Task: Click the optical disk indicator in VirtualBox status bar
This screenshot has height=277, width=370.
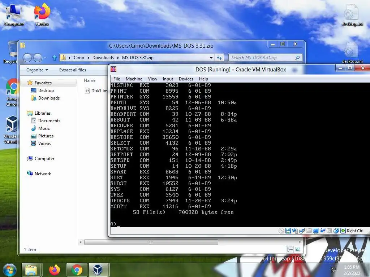Action: (281, 231)
